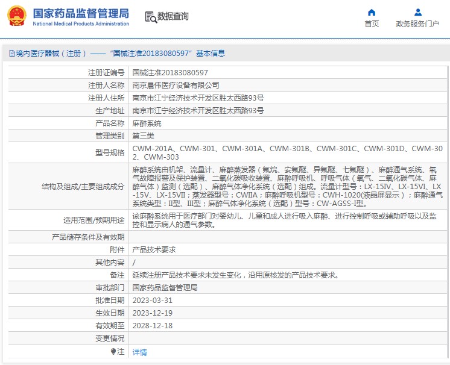Click the expiry date 2028-12-18
This screenshot has width=450, height=365.
point(152,325)
